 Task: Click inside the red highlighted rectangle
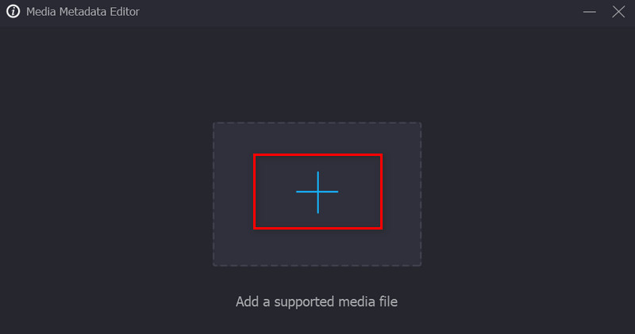coord(318,192)
